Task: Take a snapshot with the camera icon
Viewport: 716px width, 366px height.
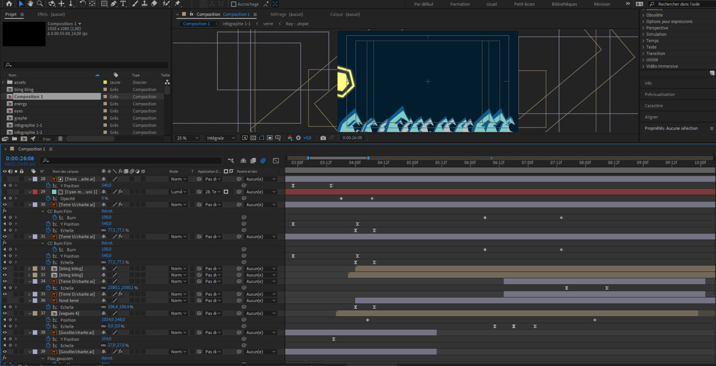Action: pyautogui.click(x=323, y=138)
